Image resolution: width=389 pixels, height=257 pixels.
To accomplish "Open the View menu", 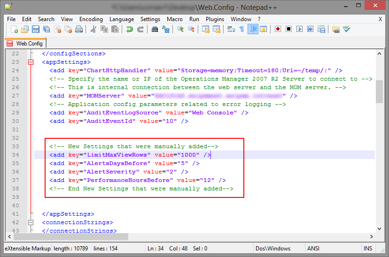I will pyautogui.click(x=67, y=19).
